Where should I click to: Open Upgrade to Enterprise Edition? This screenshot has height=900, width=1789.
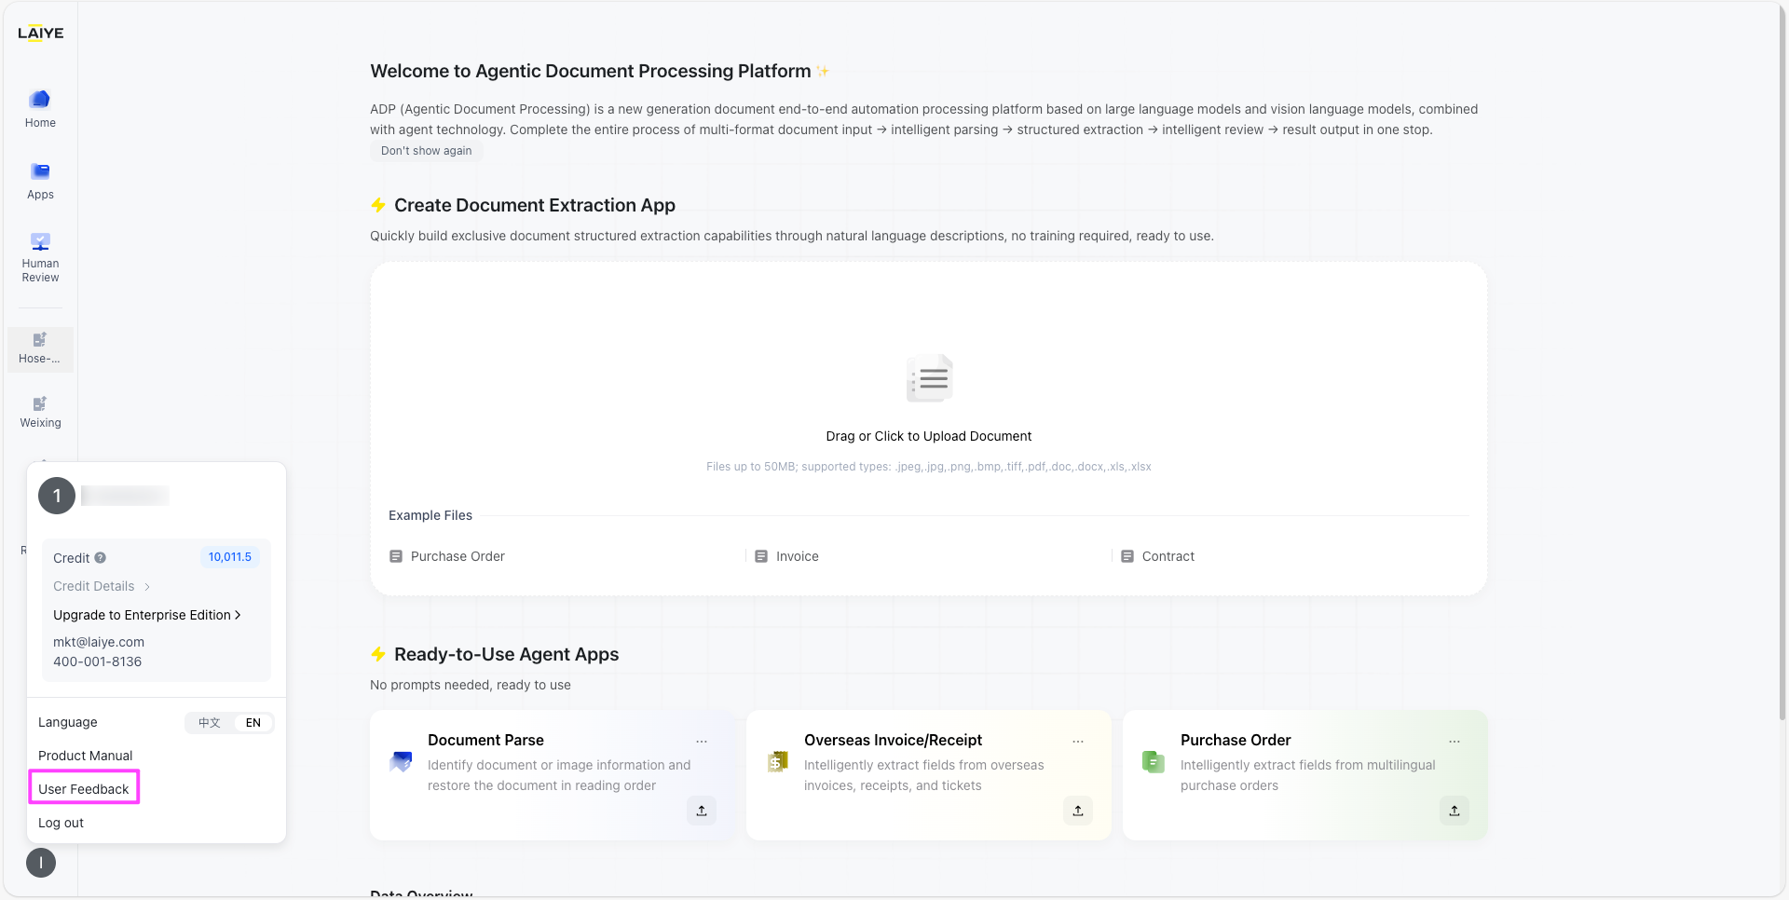146,615
